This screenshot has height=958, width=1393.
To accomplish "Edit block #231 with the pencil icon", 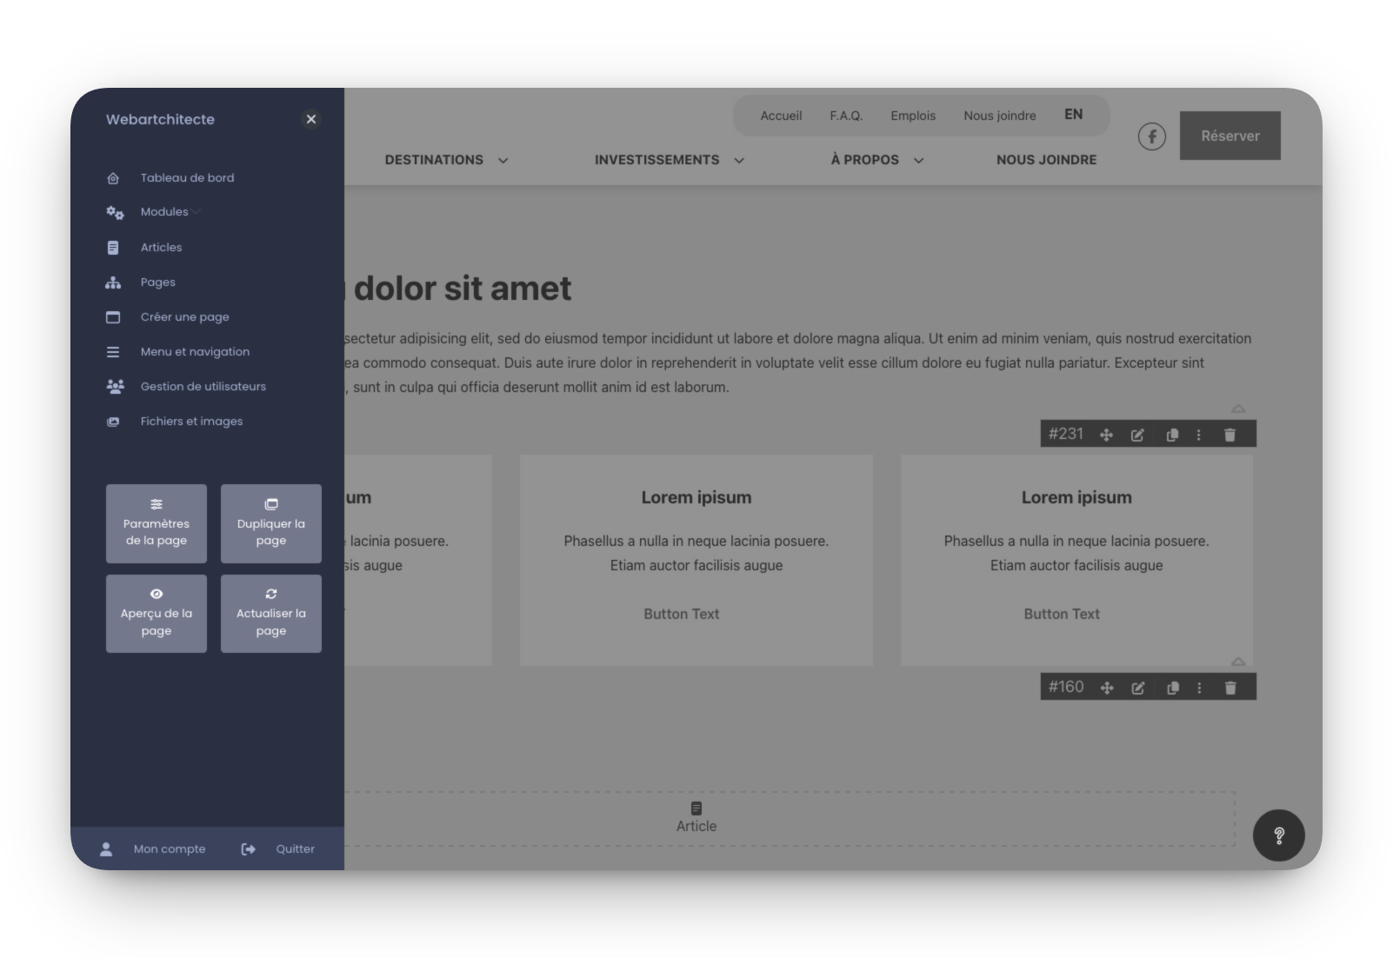I will (x=1137, y=435).
